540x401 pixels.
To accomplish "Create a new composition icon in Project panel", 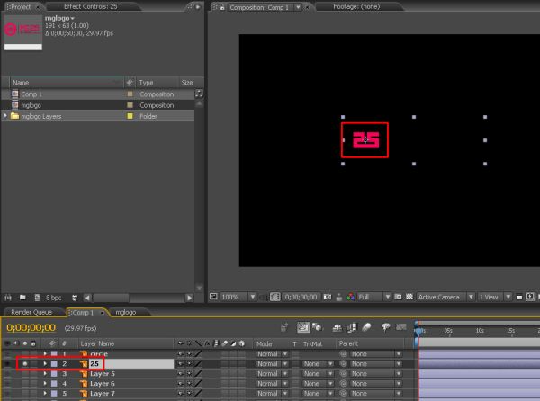I will pos(37,298).
